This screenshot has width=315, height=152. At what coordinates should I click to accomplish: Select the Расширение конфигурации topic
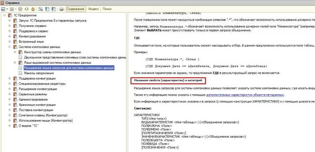coord(38,89)
